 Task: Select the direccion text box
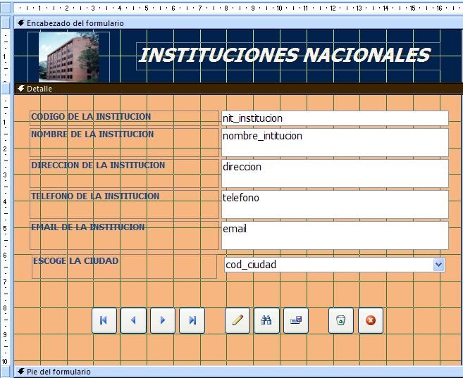tap(335, 173)
